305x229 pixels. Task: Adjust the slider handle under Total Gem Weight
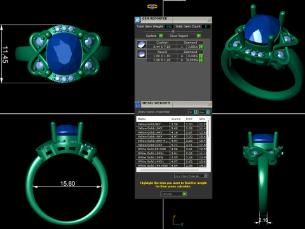173,31
